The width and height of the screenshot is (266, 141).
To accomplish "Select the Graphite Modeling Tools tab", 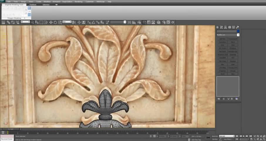I will click(14, 5).
